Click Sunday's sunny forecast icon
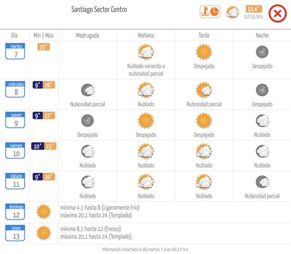Screen dimensions: 291x254 (44, 212)
